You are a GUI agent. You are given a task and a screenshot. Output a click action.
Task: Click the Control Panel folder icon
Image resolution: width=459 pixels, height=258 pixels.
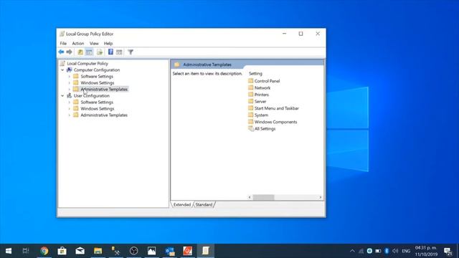click(251, 80)
